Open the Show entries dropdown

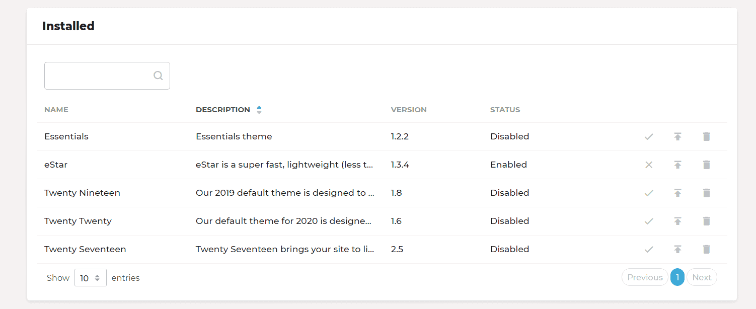click(91, 278)
